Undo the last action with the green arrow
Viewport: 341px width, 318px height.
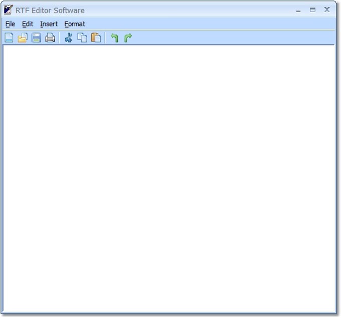click(115, 38)
